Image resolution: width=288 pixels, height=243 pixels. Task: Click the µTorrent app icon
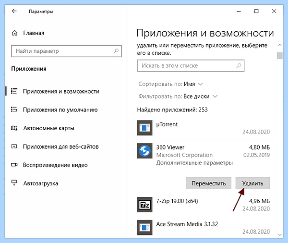[144, 128]
